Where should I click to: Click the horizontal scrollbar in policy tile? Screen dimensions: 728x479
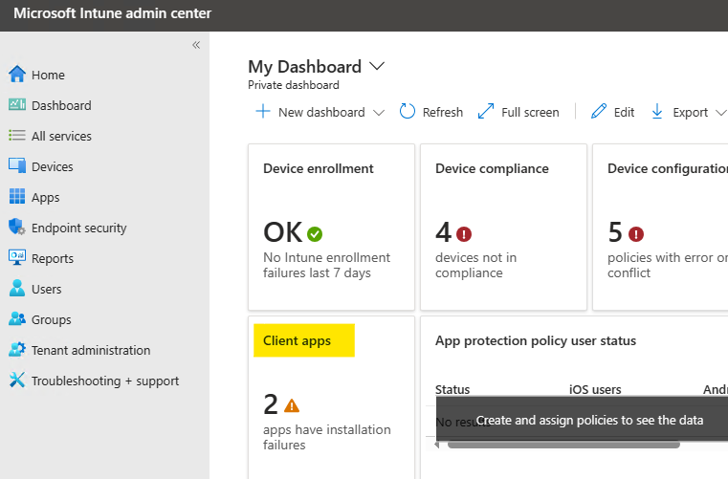click(x=563, y=445)
